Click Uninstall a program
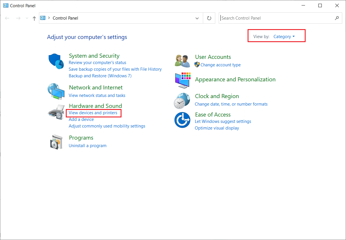 [x=87, y=145]
